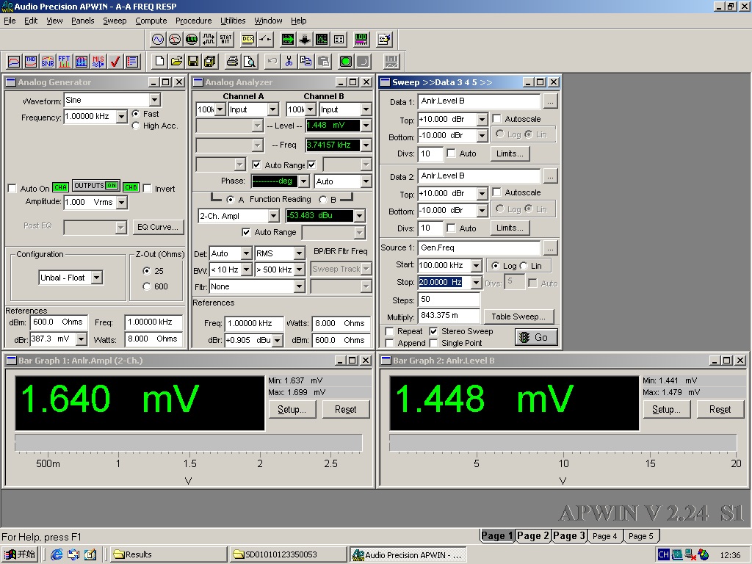Enable the Repeat checkbox in Sweep
The height and width of the screenshot is (564, 752).
pos(389,331)
